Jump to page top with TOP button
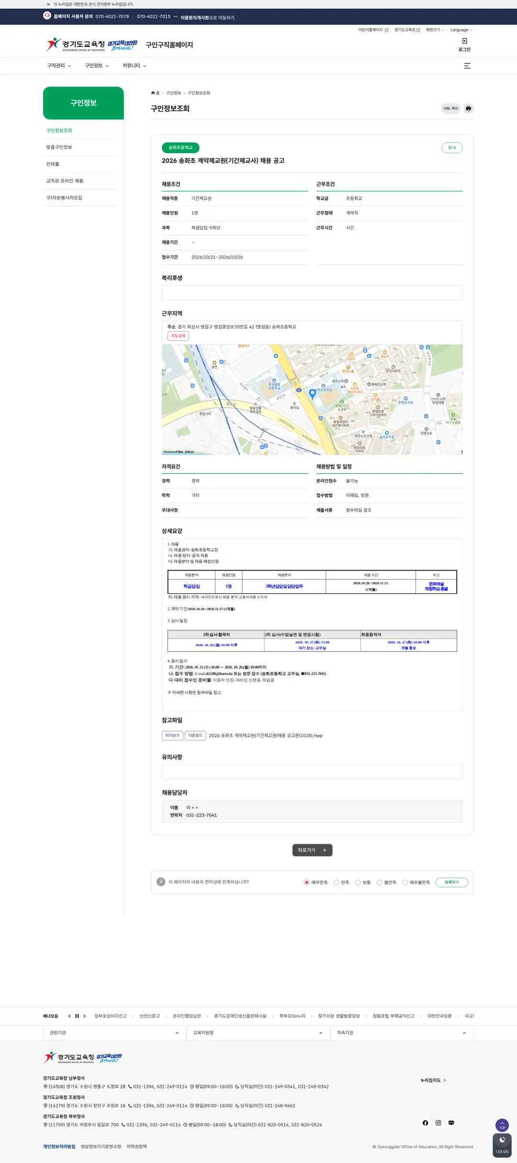Image resolution: width=517 pixels, height=1163 pixels. (502, 1125)
